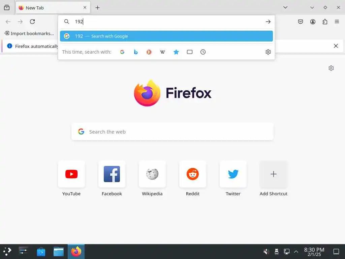
Task: Expand the list all tabs chevron
Action: point(285,7)
